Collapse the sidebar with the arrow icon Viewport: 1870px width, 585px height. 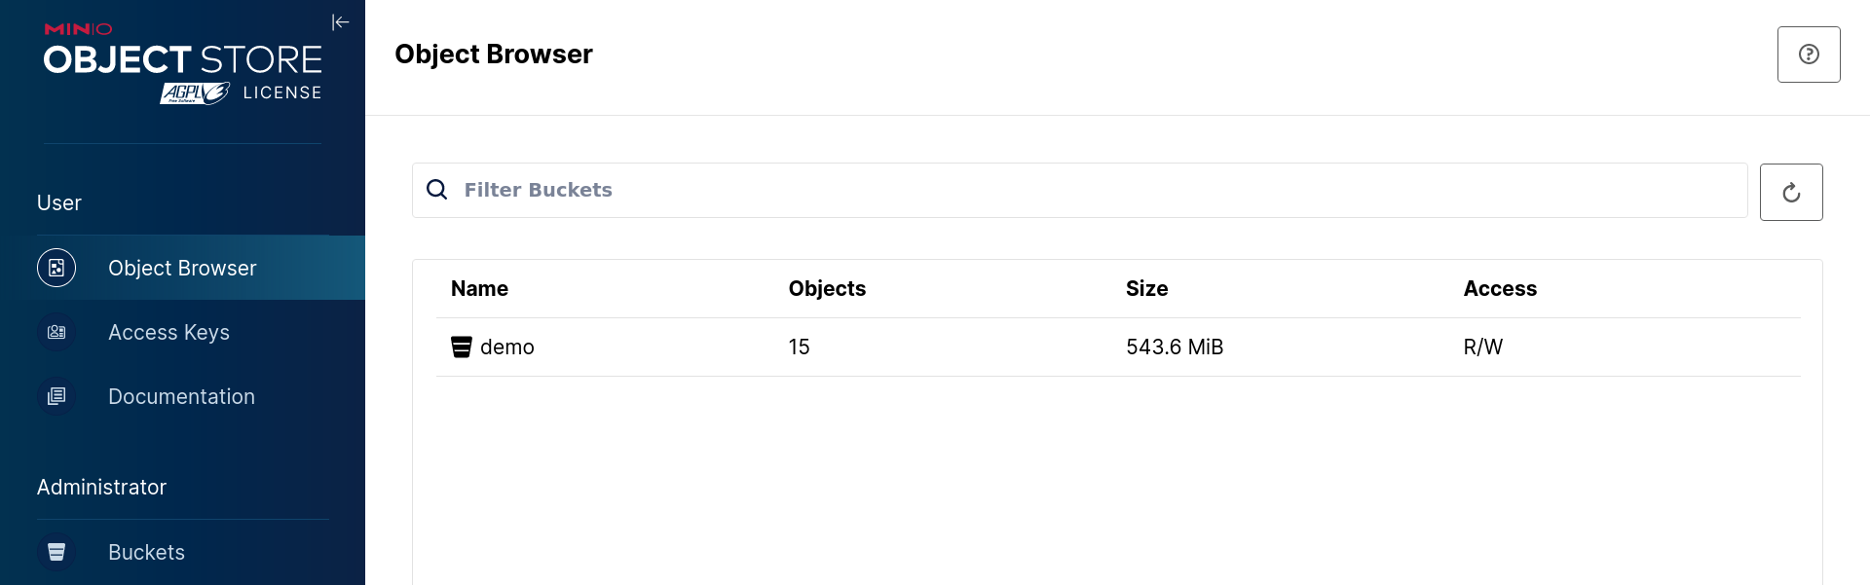click(340, 22)
